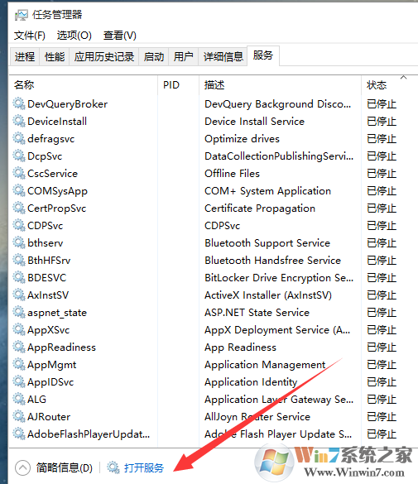Toggle sort arrow above 状态 column
This screenshot has height=484, width=418.
403,77
